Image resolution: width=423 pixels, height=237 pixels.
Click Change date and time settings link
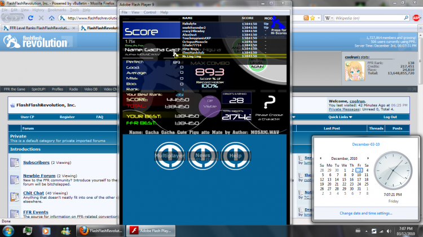click(x=366, y=213)
